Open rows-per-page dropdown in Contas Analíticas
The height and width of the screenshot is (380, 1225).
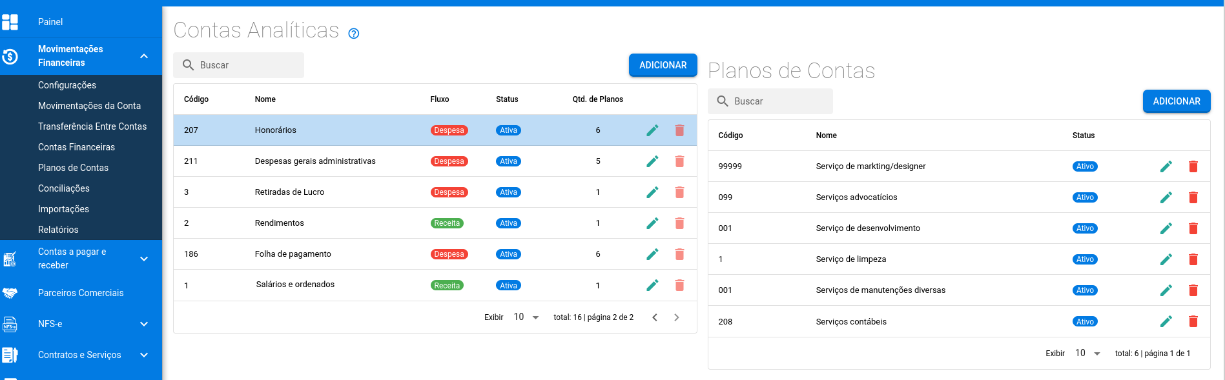click(x=526, y=317)
